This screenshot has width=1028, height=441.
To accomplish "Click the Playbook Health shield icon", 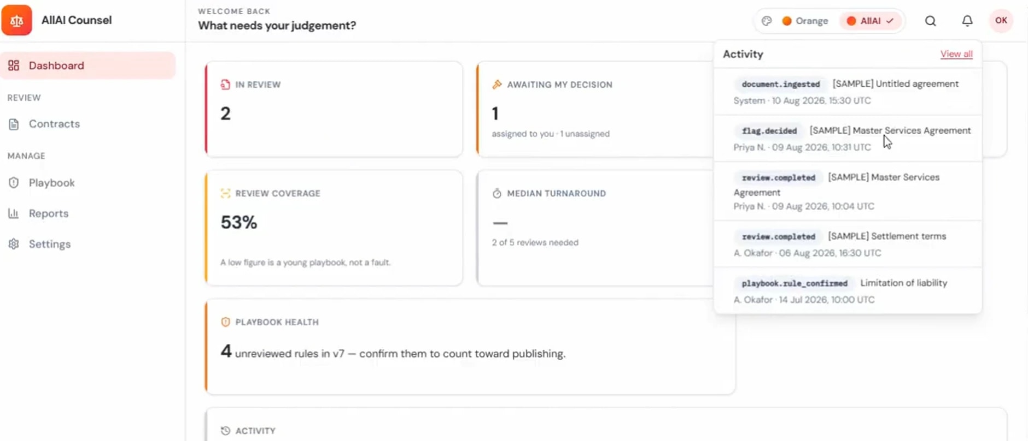I will (225, 322).
